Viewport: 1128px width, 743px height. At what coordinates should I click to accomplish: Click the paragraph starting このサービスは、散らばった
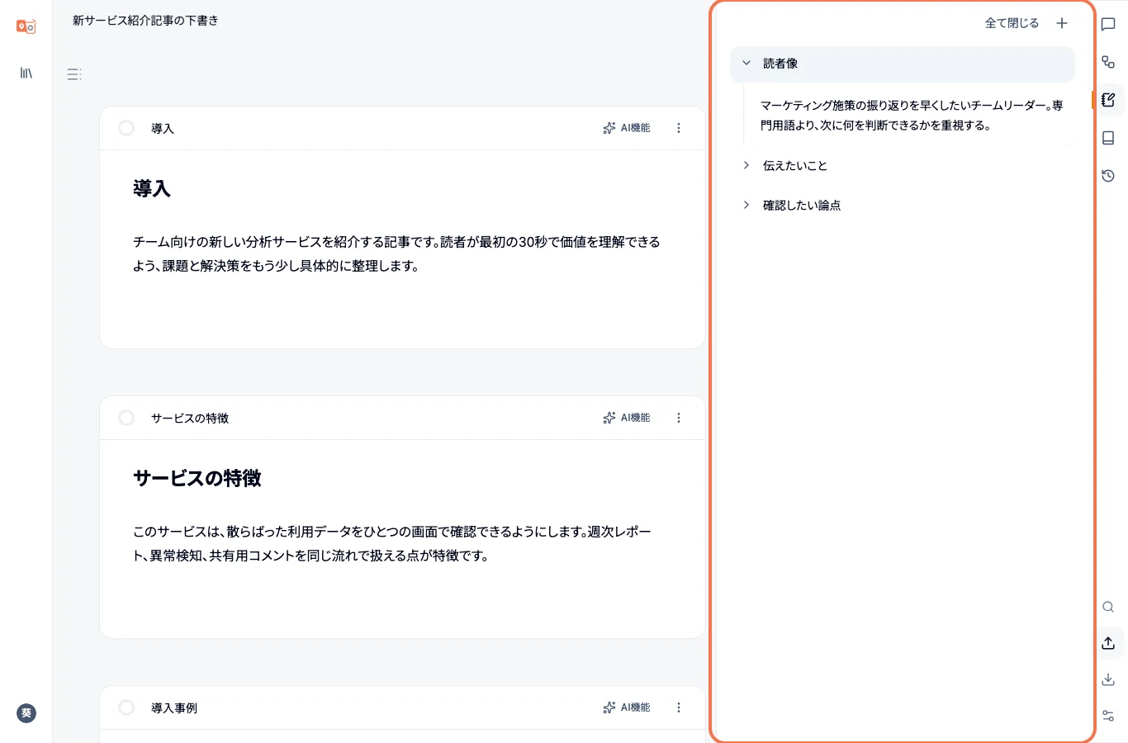click(x=393, y=543)
